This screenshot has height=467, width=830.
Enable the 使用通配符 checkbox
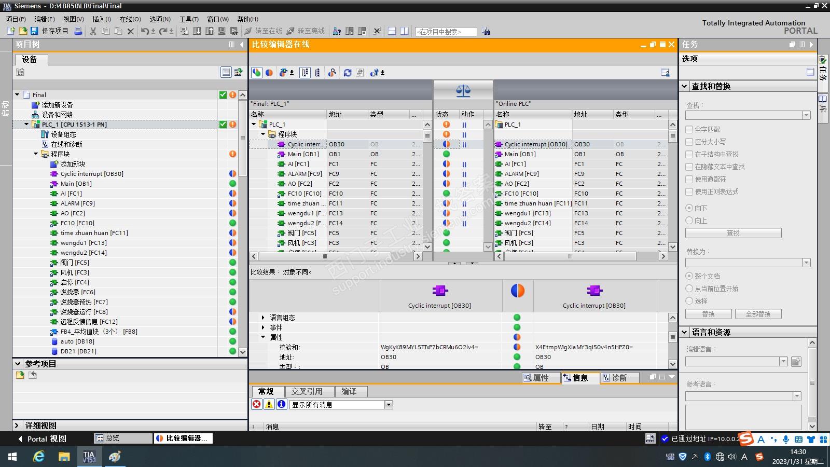tap(689, 179)
